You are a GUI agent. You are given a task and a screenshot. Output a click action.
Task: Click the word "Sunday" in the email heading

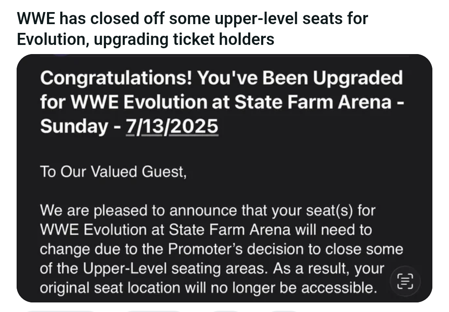pos(74,125)
